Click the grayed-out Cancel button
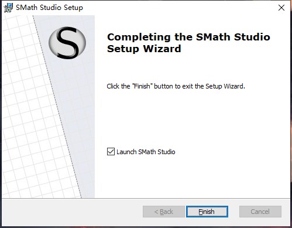This screenshot has height=228, width=292. point(260,212)
